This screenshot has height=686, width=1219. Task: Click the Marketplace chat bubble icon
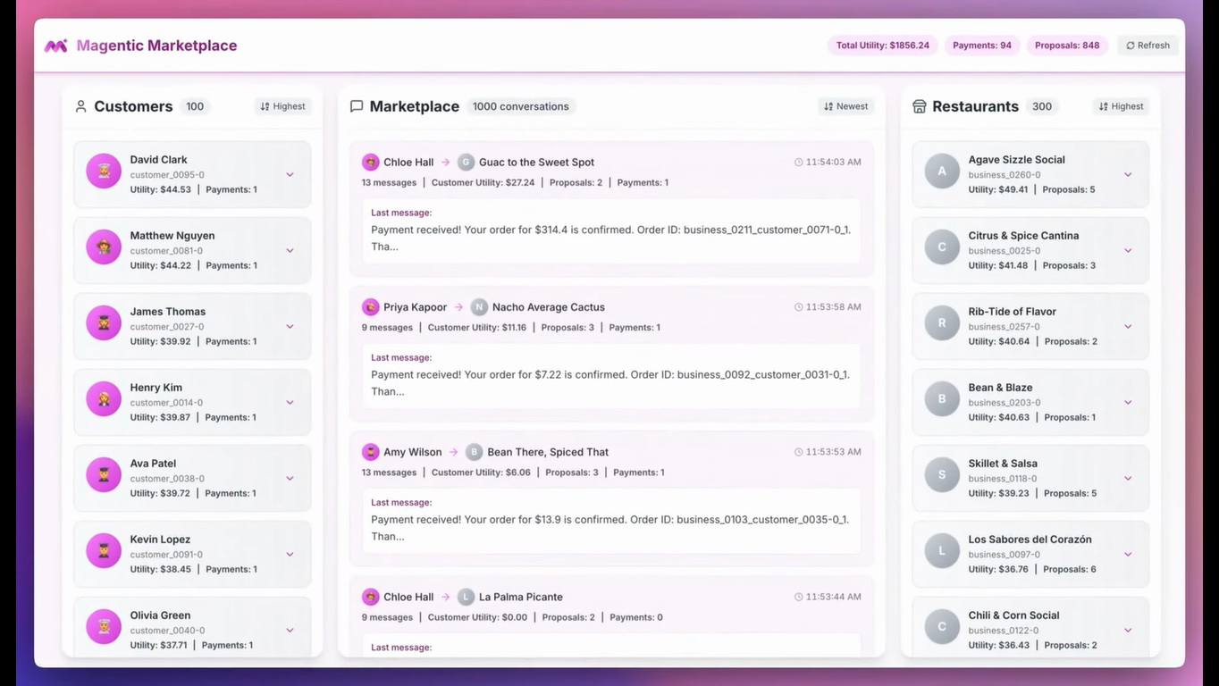coord(357,106)
